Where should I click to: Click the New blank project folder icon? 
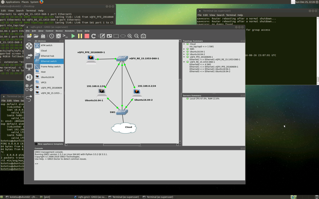29,36
